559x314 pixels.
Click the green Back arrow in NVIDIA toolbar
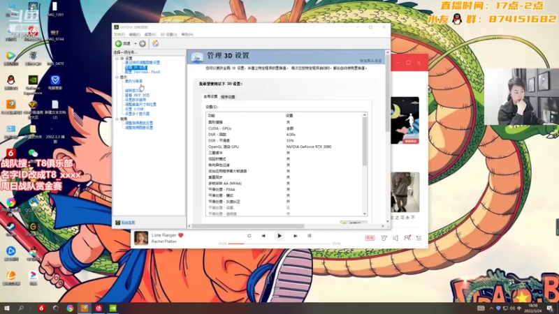point(118,43)
